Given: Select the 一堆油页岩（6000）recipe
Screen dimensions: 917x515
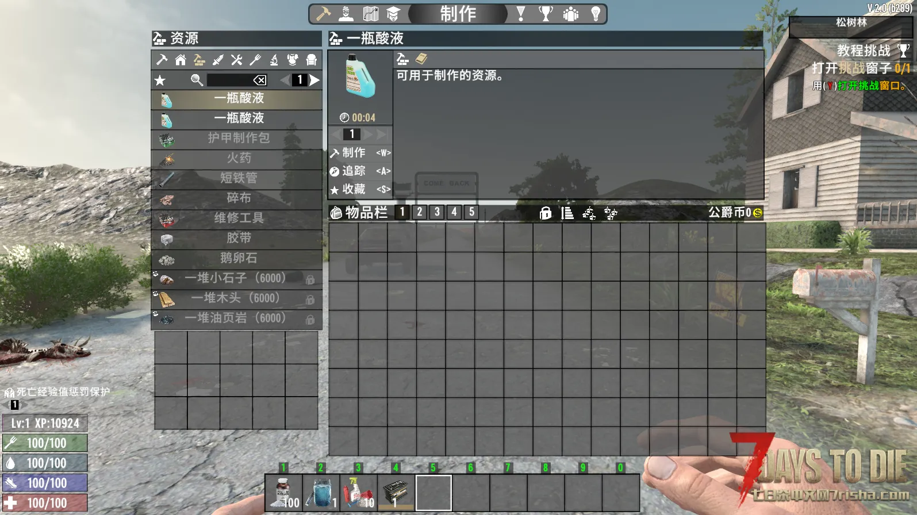Looking at the screenshot, I should [x=236, y=319].
